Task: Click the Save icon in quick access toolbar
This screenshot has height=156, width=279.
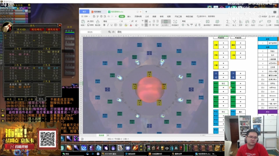Action: click(x=94, y=16)
